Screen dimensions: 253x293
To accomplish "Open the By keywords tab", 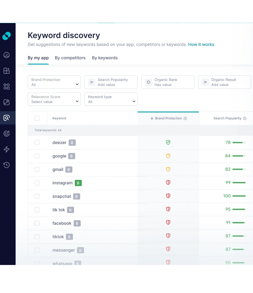I will click(105, 58).
